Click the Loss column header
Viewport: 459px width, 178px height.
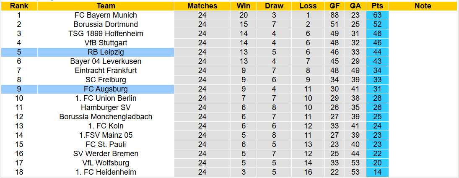point(308,6)
